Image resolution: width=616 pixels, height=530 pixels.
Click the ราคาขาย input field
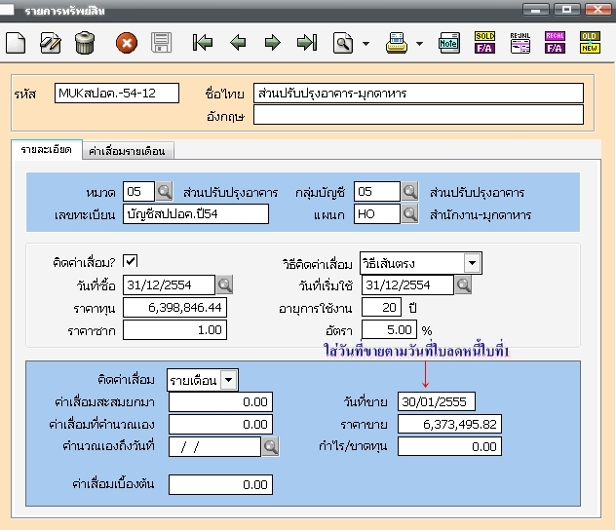tap(449, 424)
